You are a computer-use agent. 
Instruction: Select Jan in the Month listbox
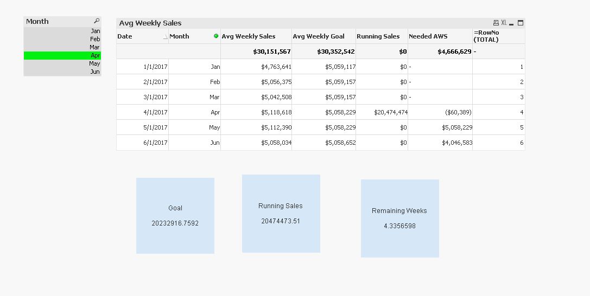coord(62,31)
